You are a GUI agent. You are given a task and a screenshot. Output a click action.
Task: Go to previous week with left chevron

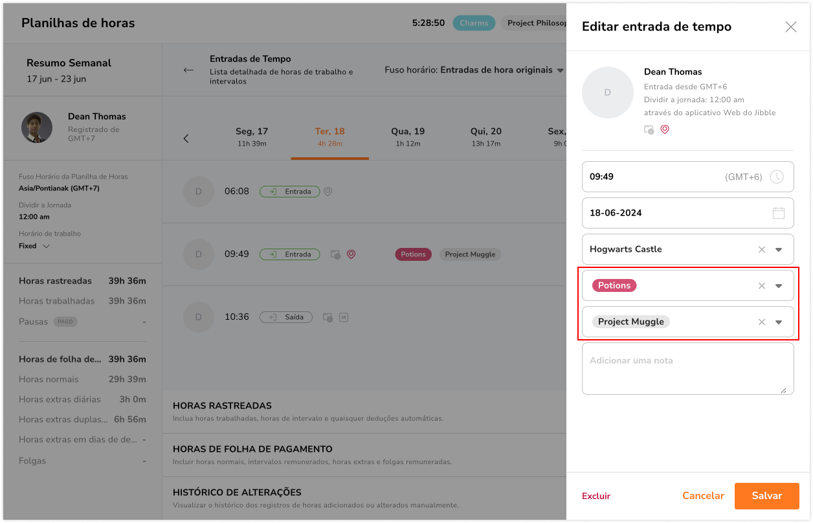click(186, 139)
